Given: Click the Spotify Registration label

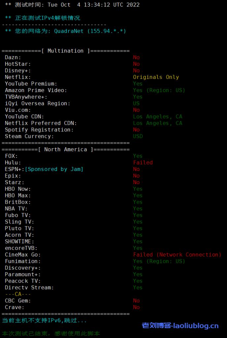Looking at the screenshot, I should pos(39,130).
